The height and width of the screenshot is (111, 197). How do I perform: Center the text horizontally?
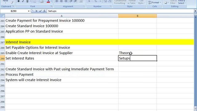pos(61,1)
